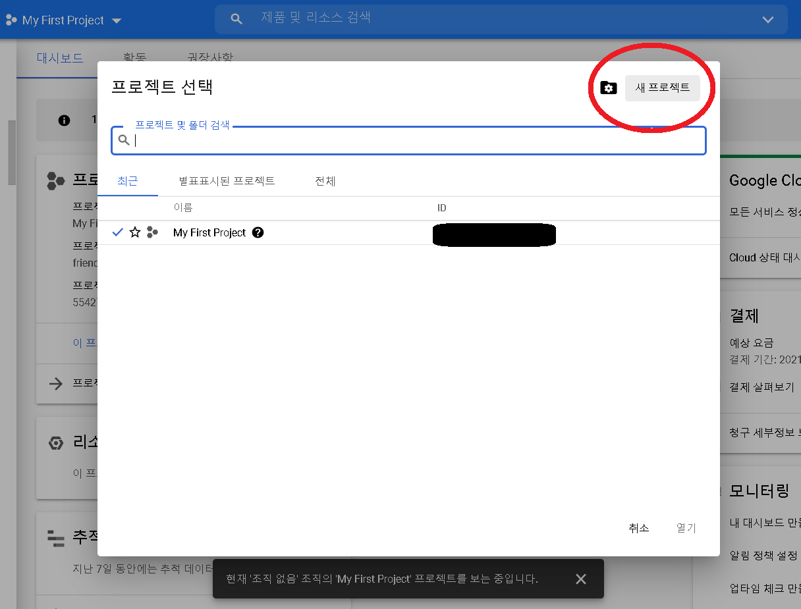Image resolution: width=801 pixels, height=609 pixels.
Task: Open the 전체 projects tab
Action: 325,180
